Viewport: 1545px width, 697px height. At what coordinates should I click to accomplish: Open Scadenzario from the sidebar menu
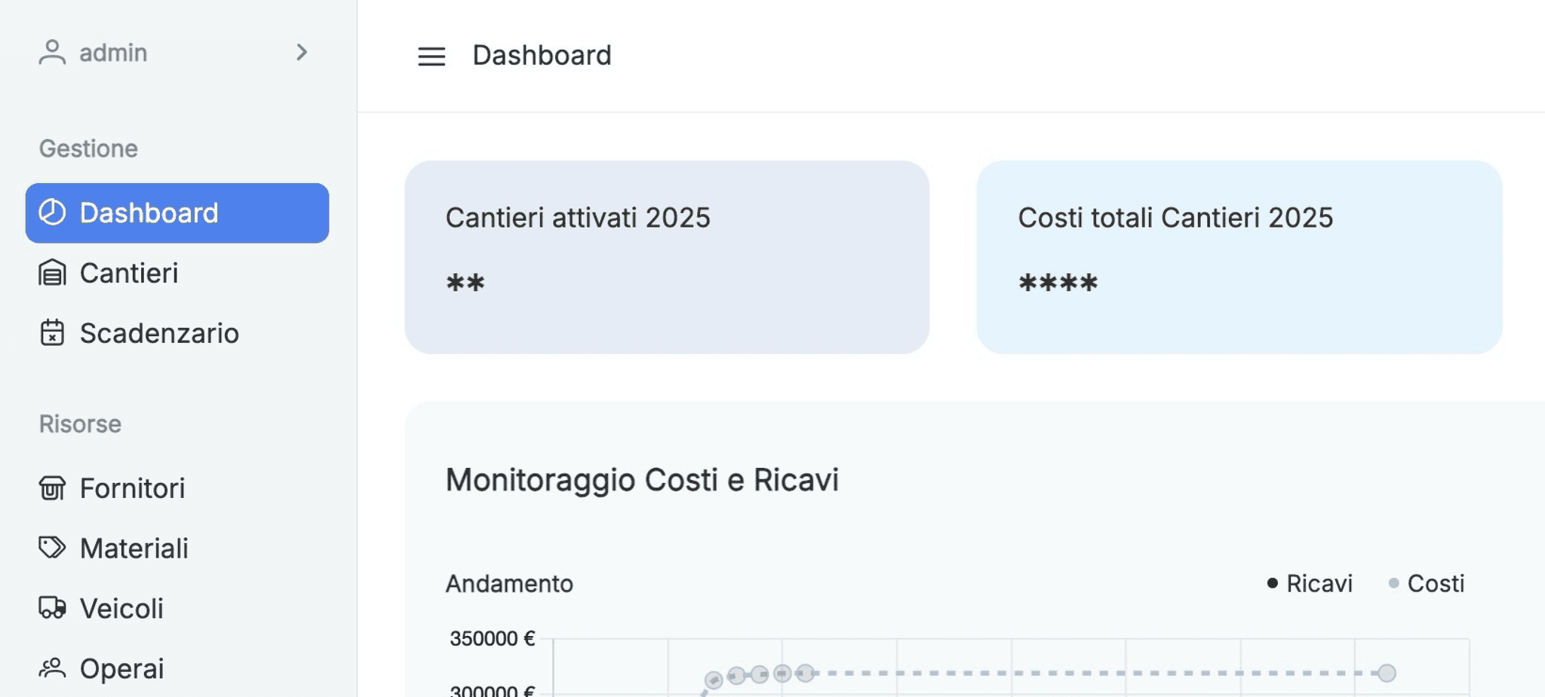click(x=159, y=334)
